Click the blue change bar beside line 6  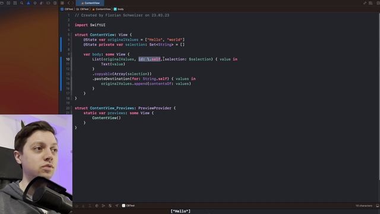(61, 40)
